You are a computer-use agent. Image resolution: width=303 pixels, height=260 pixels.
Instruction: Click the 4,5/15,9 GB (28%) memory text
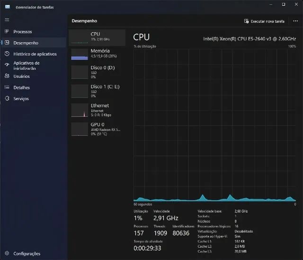pyautogui.click(x=104, y=56)
